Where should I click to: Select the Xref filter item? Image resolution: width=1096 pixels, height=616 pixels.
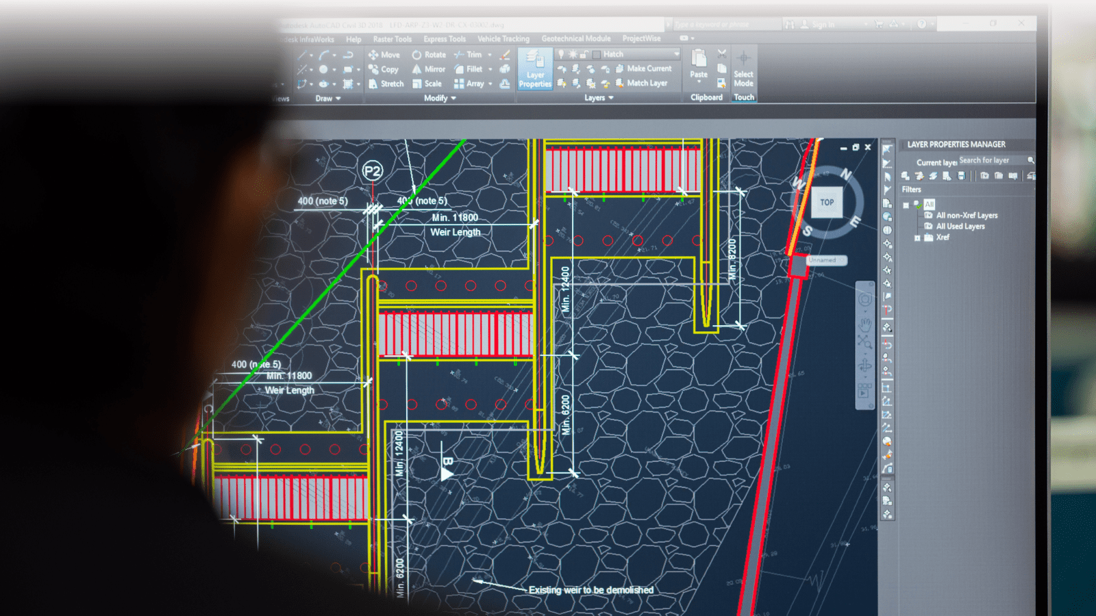(x=943, y=238)
